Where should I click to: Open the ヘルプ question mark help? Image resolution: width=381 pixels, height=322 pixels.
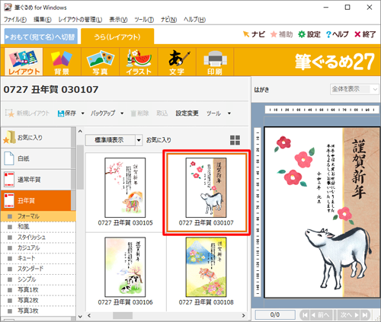(x=338, y=34)
